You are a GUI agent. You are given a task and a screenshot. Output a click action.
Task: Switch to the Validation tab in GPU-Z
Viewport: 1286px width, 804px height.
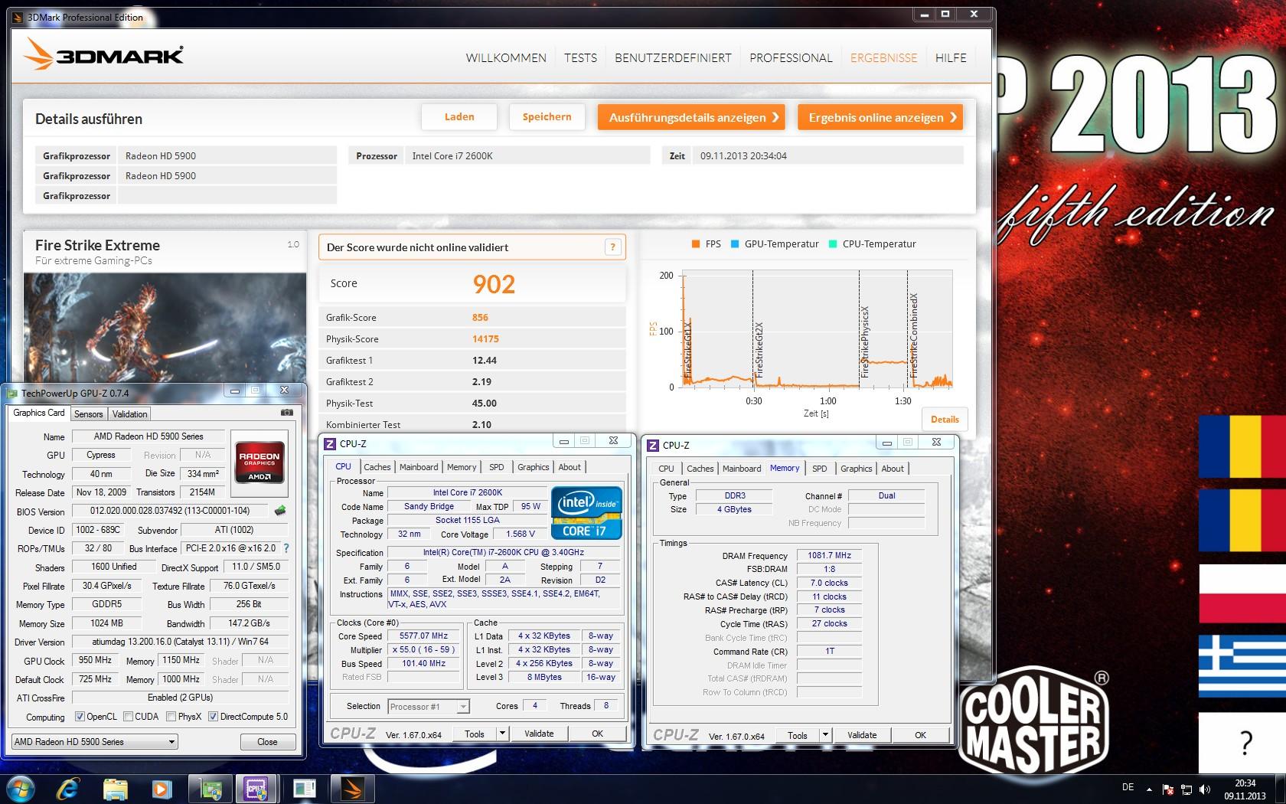click(129, 413)
